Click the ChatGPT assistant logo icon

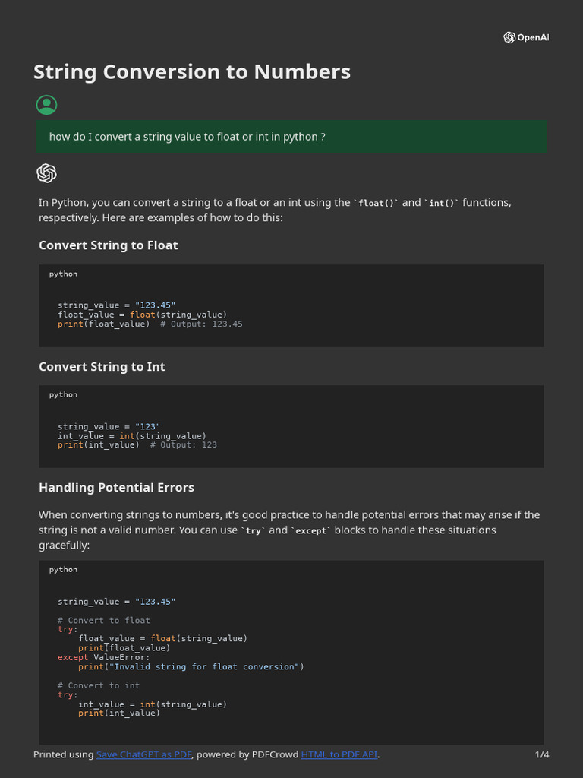click(x=46, y=173)
